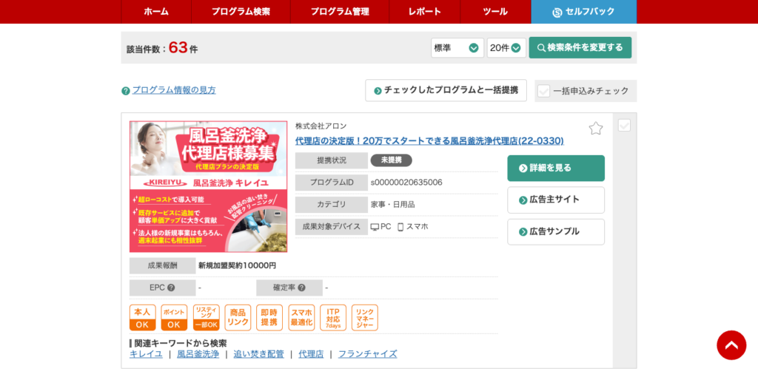Click 詳細を見る button
758x377 pixels.
point(556,168)
